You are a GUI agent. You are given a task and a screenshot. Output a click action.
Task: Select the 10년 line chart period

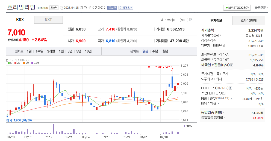pos(88,51)
